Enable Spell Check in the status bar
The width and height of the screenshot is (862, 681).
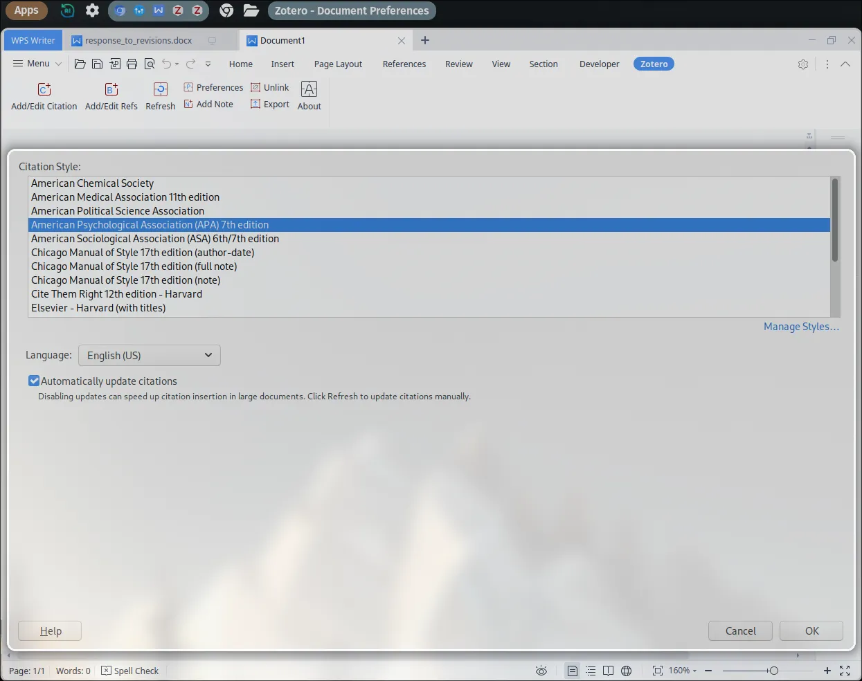coord(130,670)
